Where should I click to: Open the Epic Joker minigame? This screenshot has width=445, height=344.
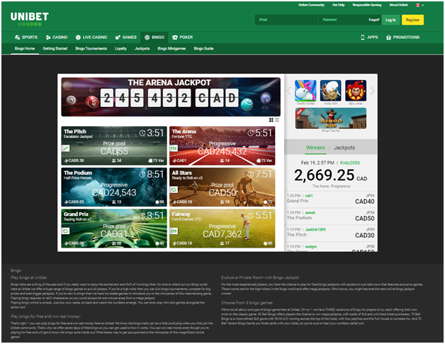(x=356, y=91)
